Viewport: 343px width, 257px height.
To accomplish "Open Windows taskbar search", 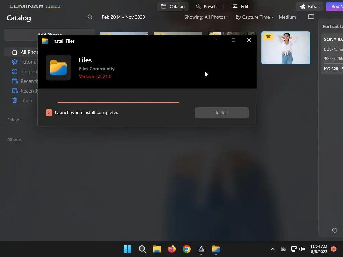I will [x=142, y=249].
